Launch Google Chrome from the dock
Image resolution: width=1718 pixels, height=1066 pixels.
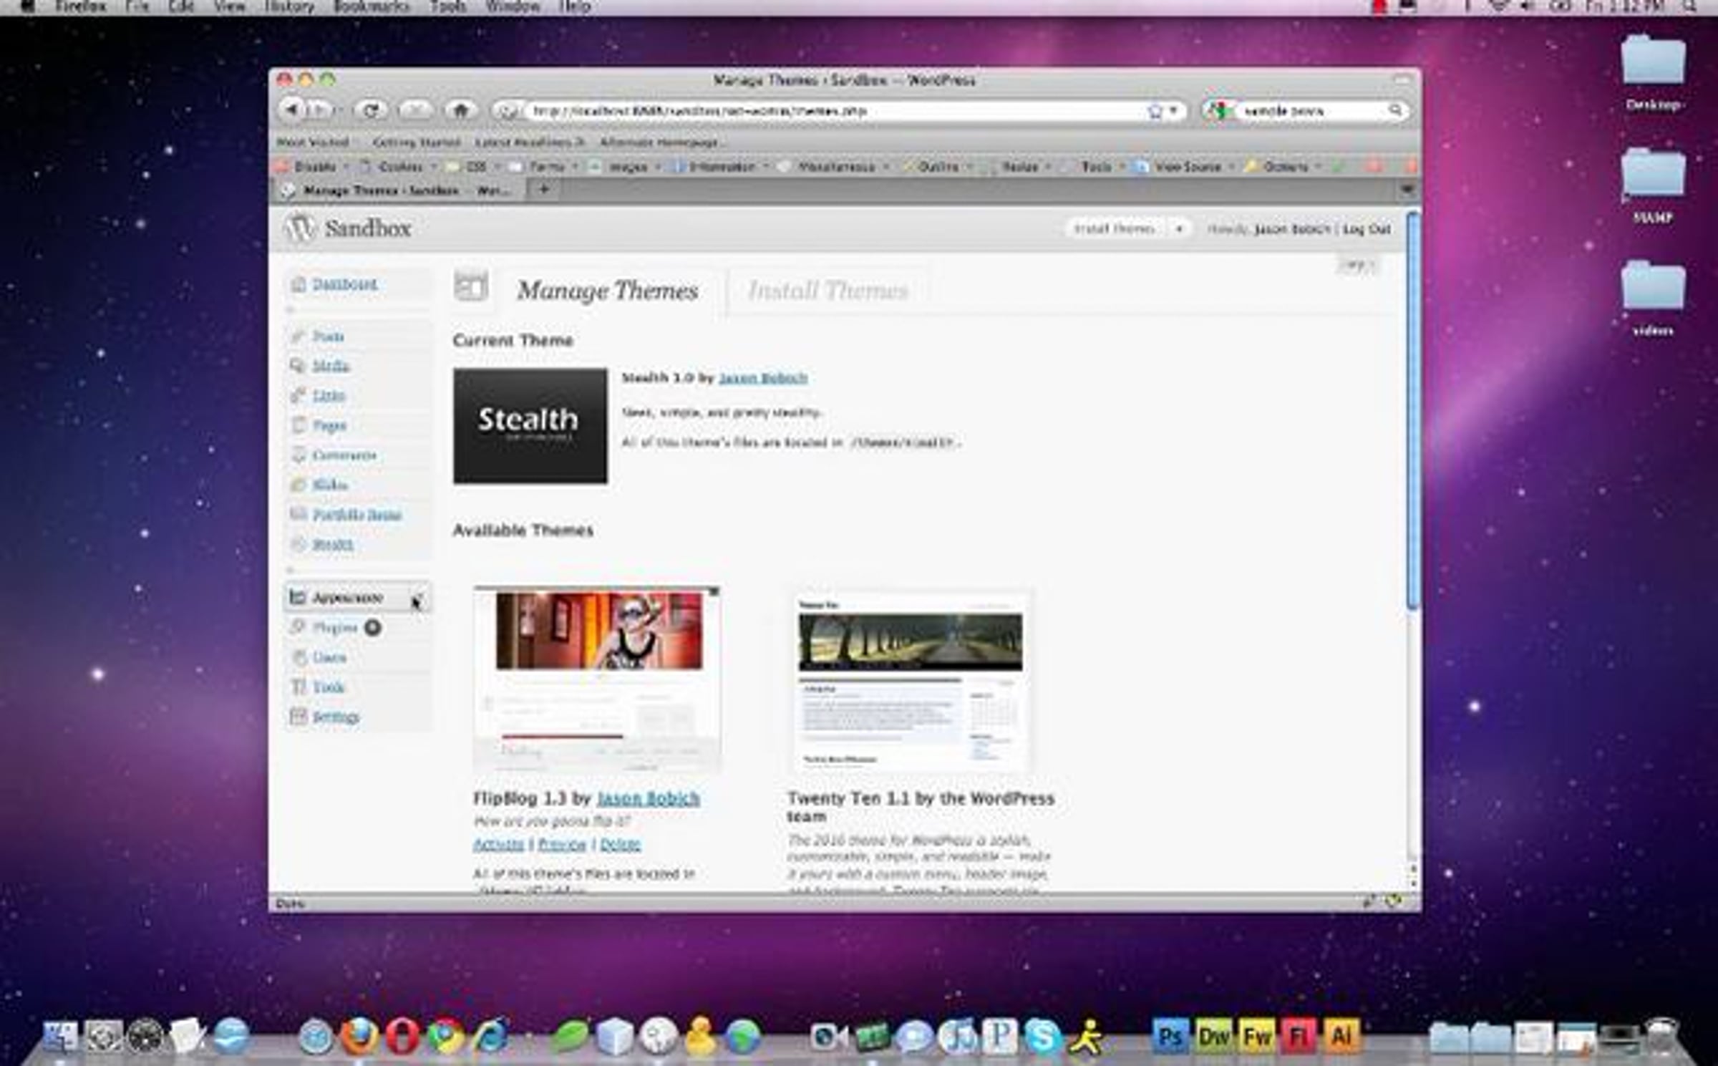445,1036
